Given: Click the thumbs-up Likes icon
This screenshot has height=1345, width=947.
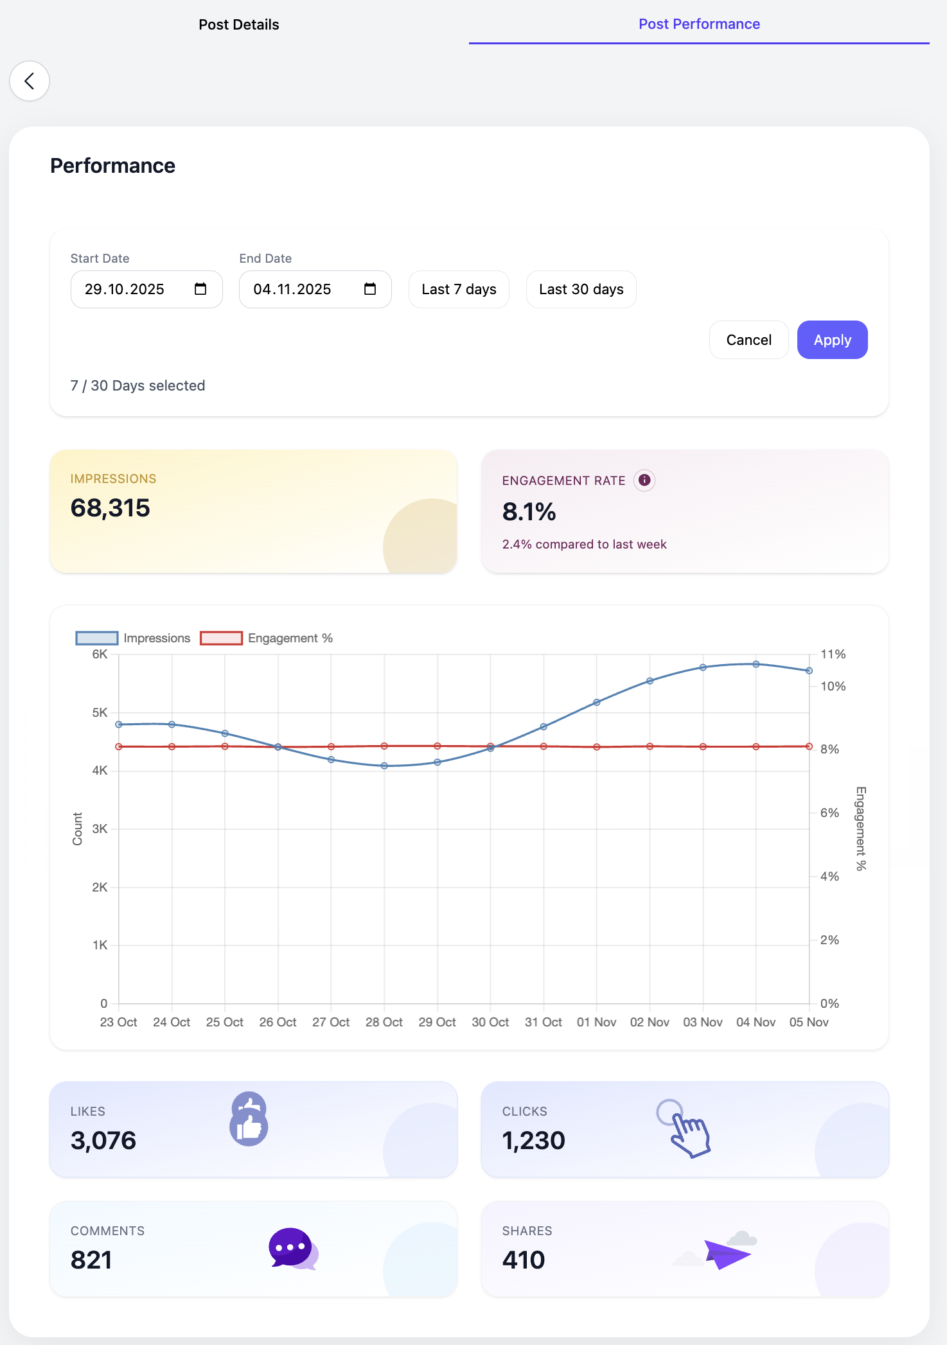Looking at the screenshot, I should pyautogui.click(x=249, y=1119).
